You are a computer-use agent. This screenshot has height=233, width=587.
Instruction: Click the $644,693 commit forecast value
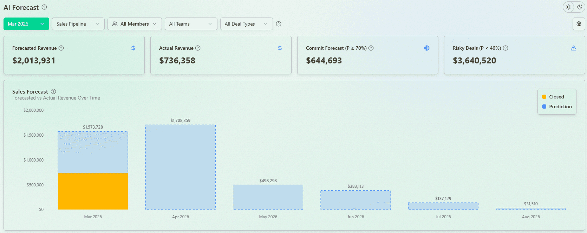324,61
